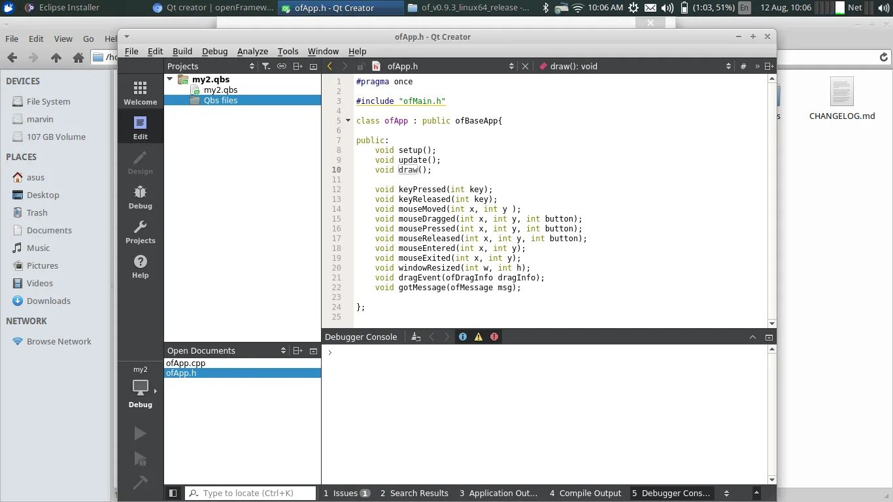Click the draw function on line 10
Screen dimensions: 893x502
[x=408, y=170]
